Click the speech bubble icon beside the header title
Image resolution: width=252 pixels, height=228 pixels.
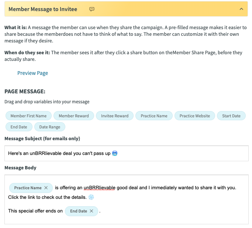(x=92, y=9)
